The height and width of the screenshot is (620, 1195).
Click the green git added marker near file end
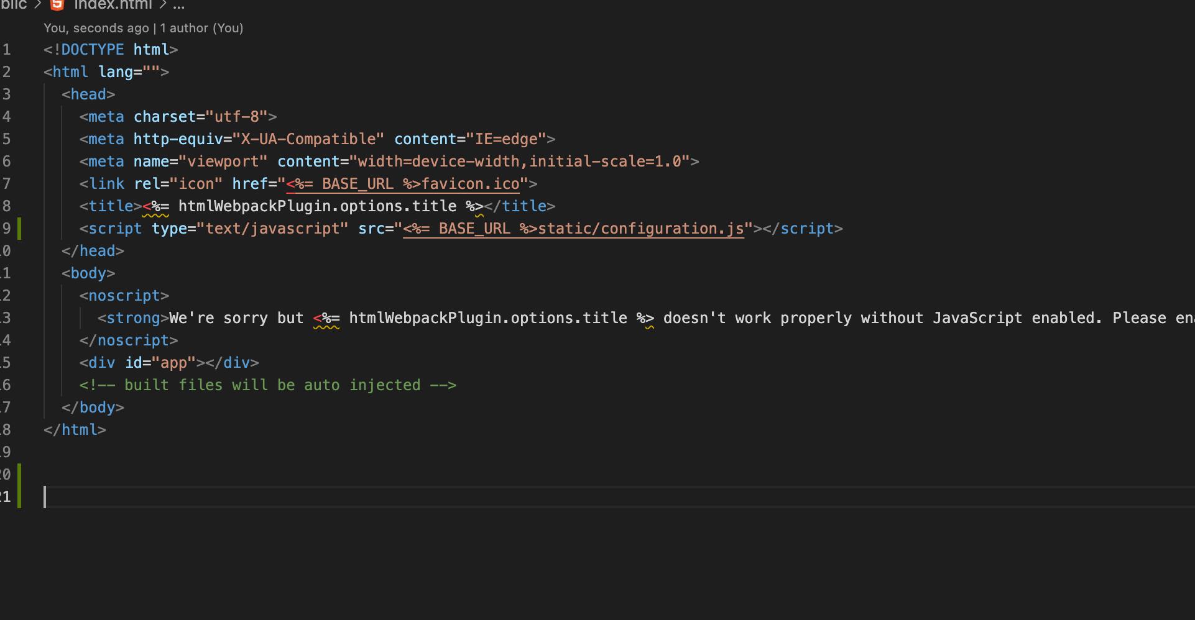(x=19, y=486)
